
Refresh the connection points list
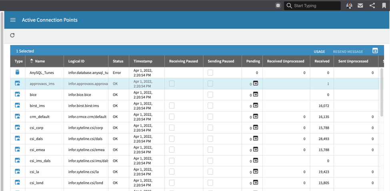[x=12, y=35]
